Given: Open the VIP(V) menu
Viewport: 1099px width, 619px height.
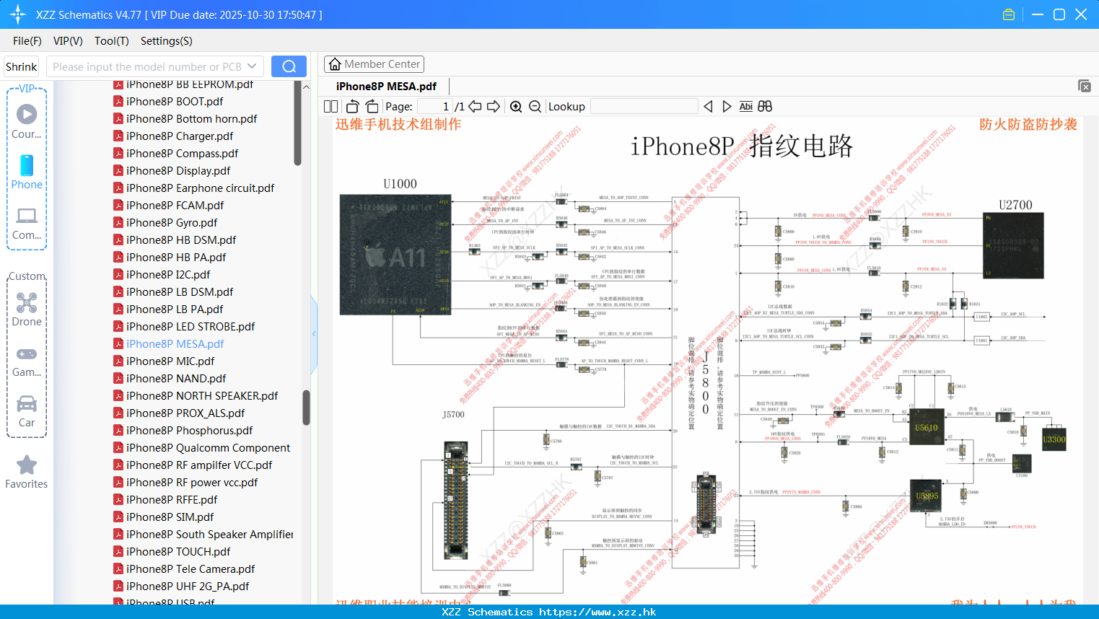Looking at the screenshot, I should coord(68,41).
